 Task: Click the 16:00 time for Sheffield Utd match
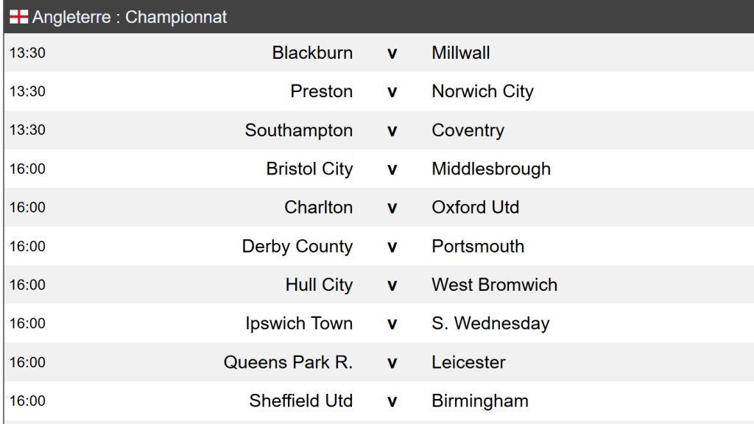coord(27,401)
